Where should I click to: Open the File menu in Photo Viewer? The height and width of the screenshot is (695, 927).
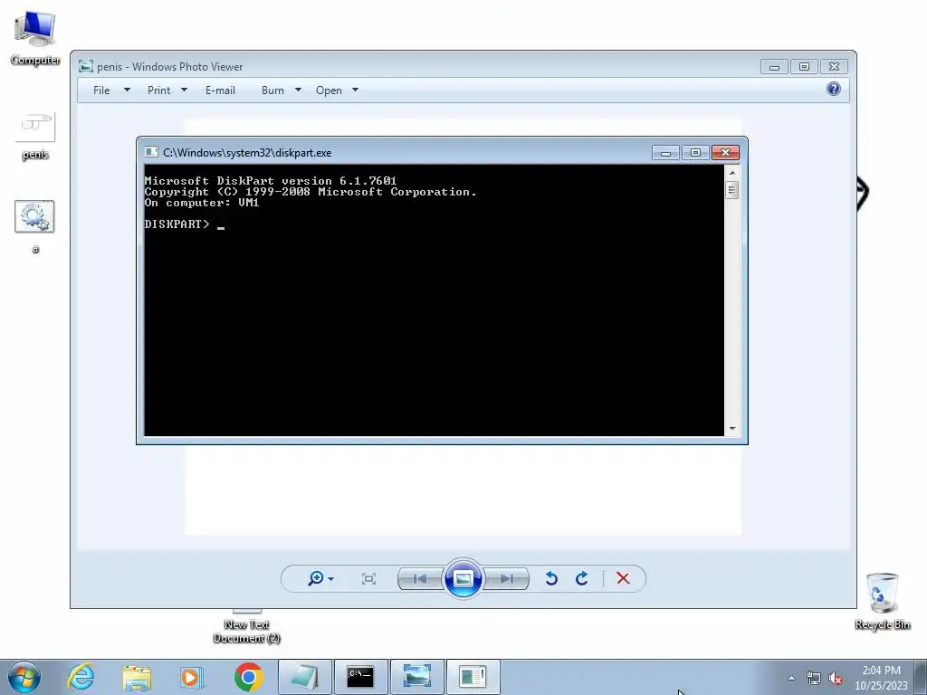tap(101, 90)
